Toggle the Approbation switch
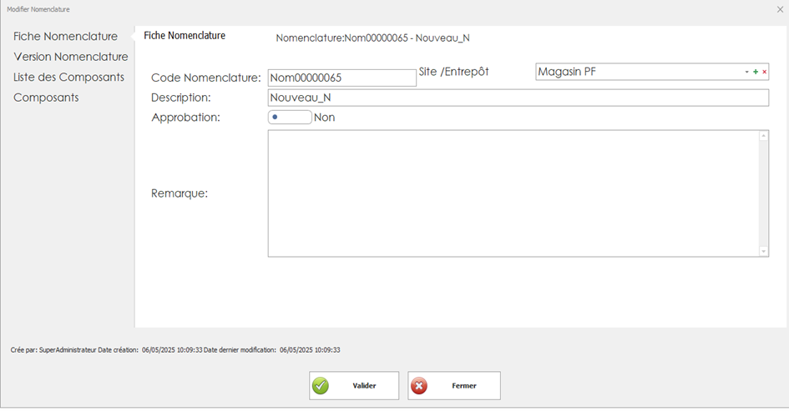Image resolution: width=789 pixels, height=411 pixels. tap(289, 118)
